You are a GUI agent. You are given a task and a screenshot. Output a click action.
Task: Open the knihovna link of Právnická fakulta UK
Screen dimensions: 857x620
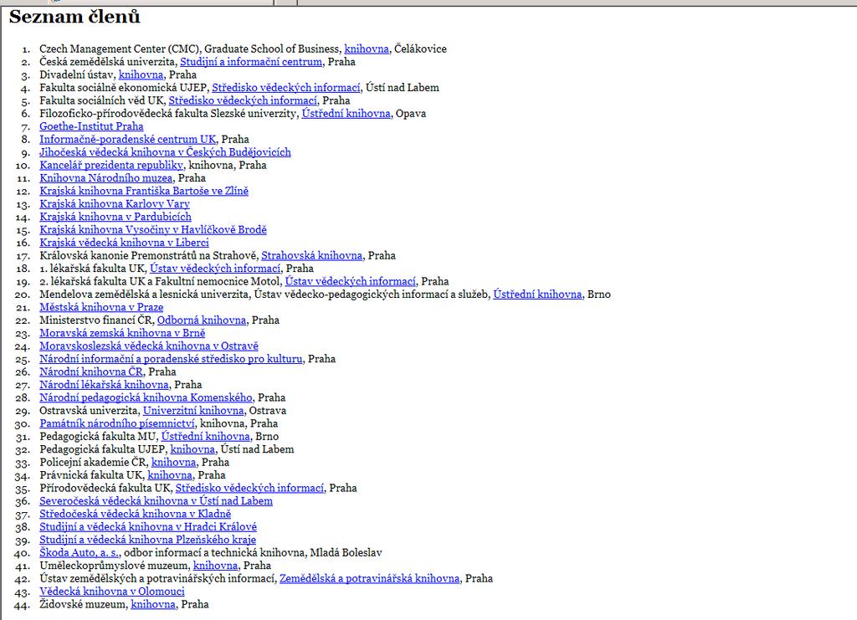pos(170,475)
